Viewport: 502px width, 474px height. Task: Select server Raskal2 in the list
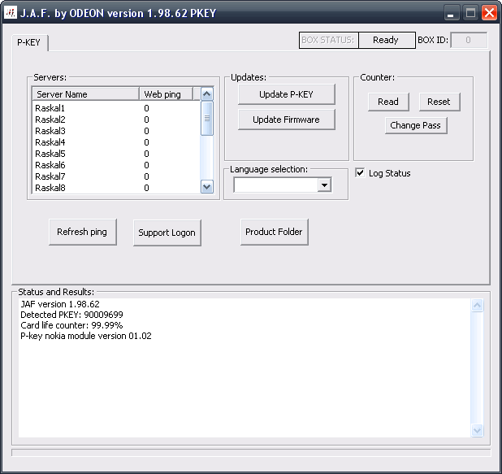tap(116, 120)
